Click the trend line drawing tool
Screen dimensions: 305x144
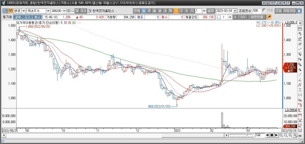(300, 49)
